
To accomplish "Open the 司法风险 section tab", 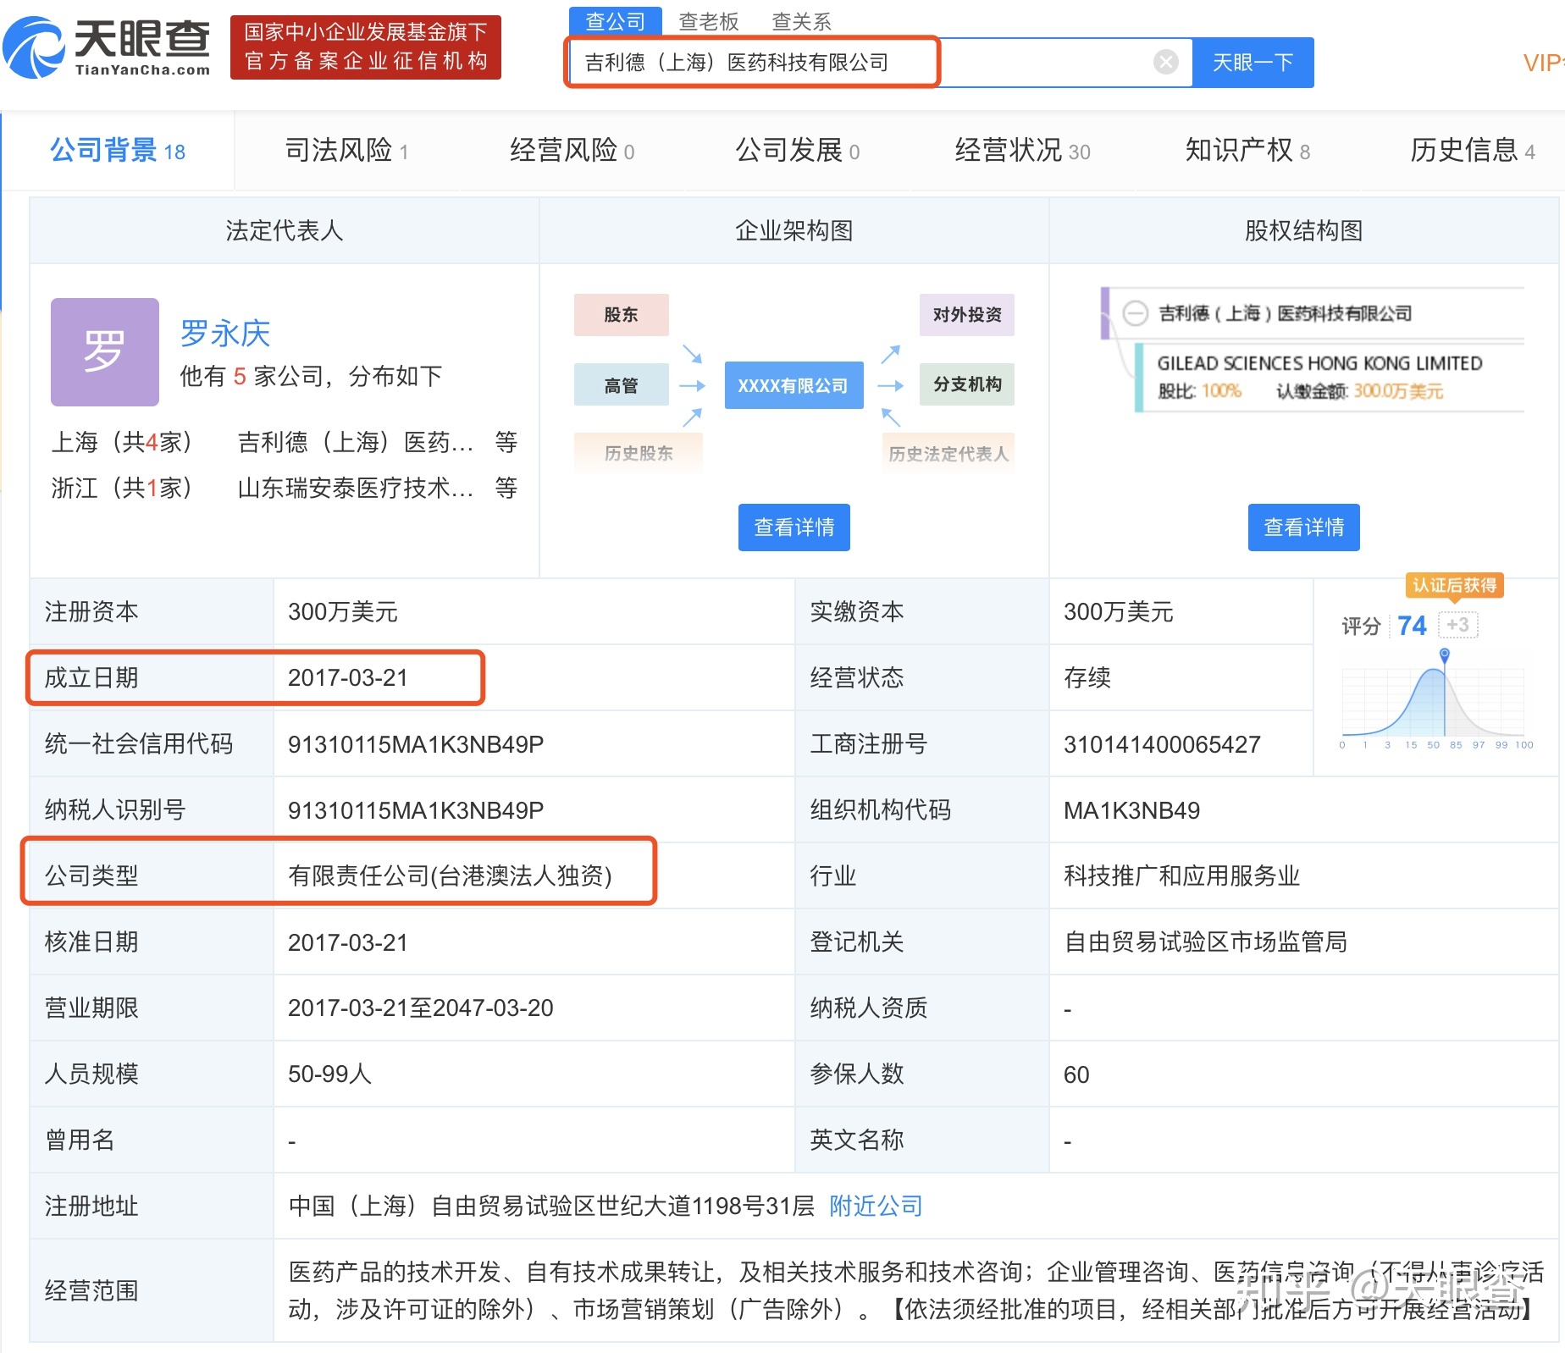I will 346,151.
